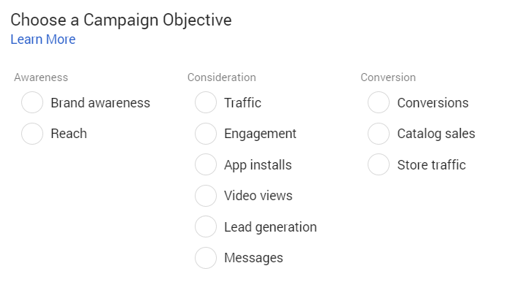Viewport: 509px width, 282px height.
Task: Choose the Traffic radio button
Action: click(x=206, y=102)
